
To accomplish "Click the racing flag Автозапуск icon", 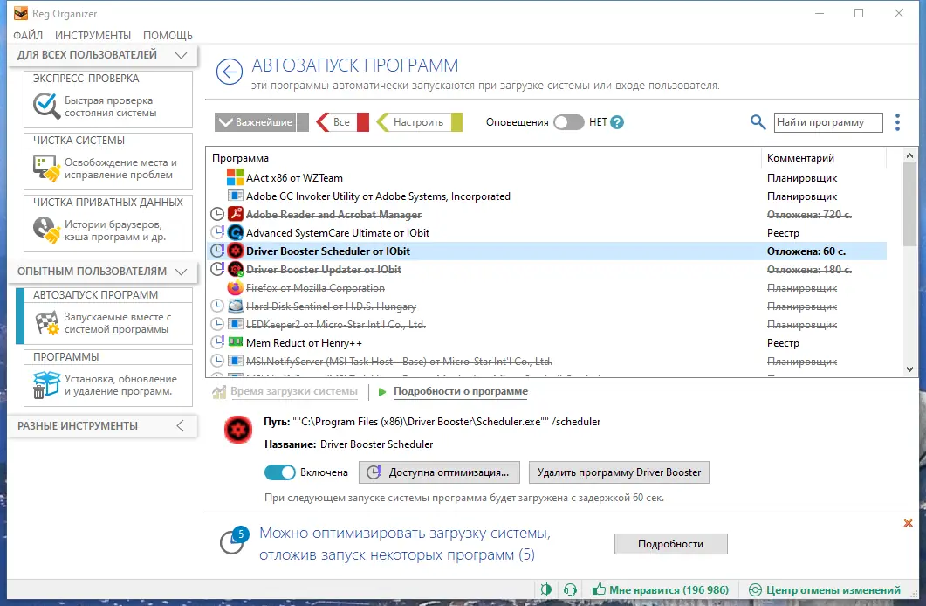I will [x=46, y=323].
